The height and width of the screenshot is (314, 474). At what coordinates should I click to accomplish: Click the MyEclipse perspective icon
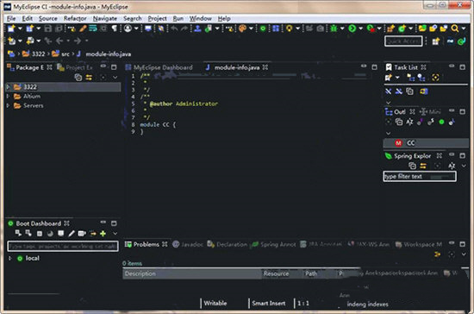(x=451, y=41)
